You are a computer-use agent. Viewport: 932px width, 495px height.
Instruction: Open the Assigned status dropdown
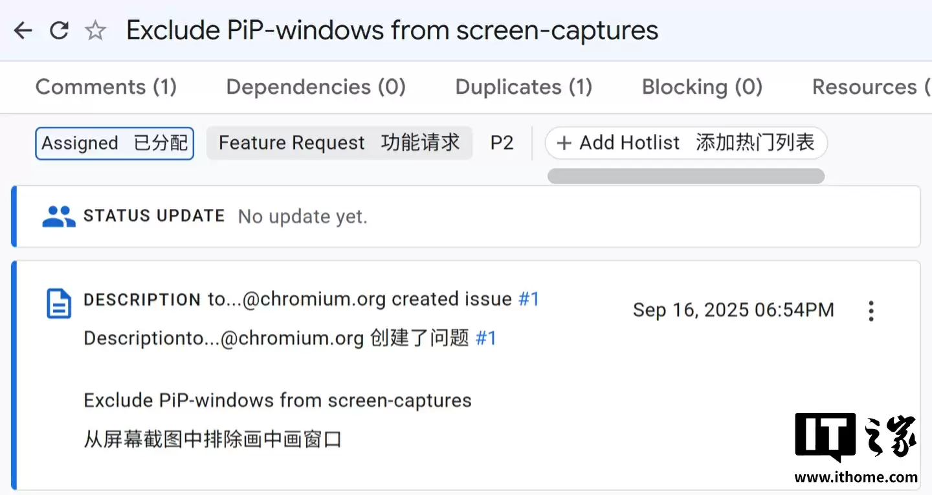pos(114,143)
